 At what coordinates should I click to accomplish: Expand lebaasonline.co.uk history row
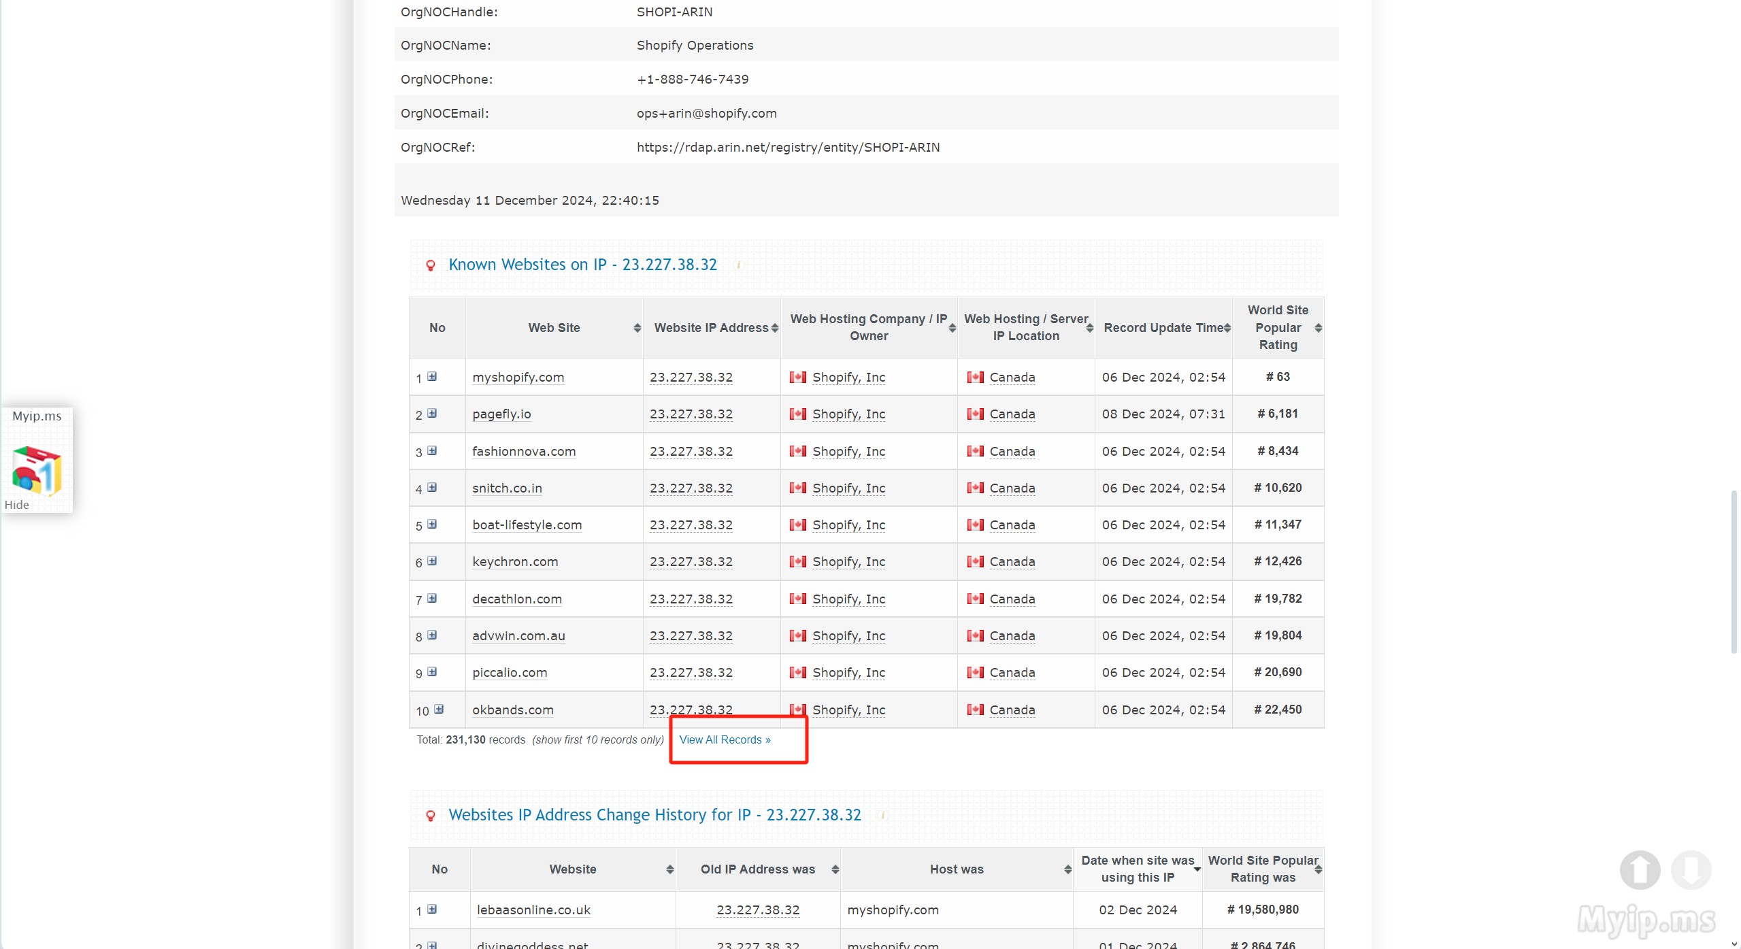click(x=432, y=910)
